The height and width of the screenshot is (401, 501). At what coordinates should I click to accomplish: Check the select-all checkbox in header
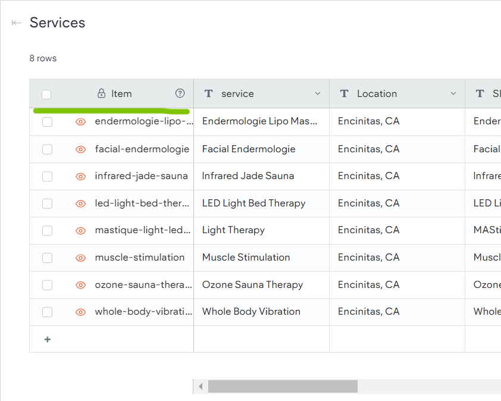click(46, 94)
